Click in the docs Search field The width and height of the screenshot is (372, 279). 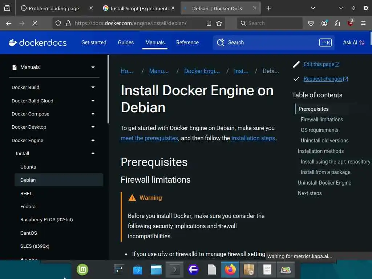tap(274, 43)
